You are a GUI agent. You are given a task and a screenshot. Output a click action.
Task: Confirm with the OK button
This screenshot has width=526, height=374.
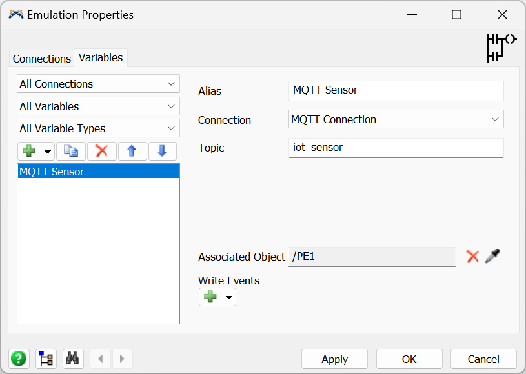click(409, 359)
